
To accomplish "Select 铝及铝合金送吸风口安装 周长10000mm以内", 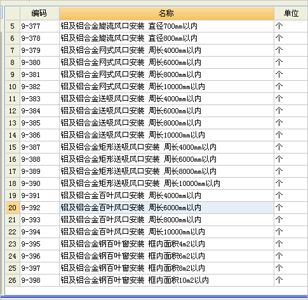I will (166, 135).
